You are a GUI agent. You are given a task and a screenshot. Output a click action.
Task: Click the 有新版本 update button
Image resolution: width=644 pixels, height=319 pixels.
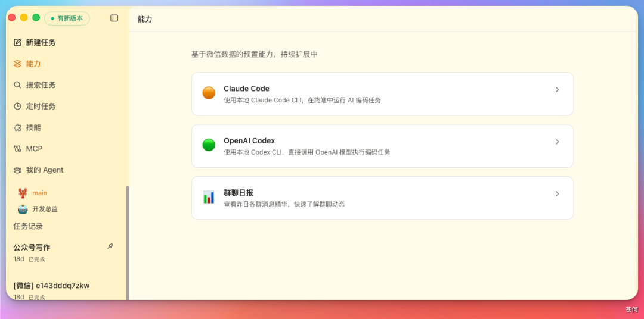pyautogui.click(x=67, y=18)
